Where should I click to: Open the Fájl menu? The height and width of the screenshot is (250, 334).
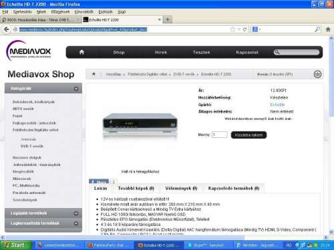click(5, 12)
